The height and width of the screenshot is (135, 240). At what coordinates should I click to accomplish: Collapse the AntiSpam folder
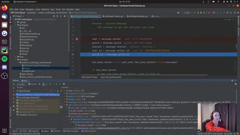click(16, 25)
